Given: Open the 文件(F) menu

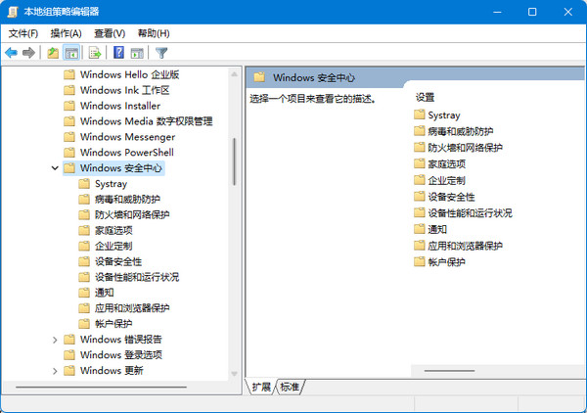Looking at the screenshot, I should tap(23, 33).
